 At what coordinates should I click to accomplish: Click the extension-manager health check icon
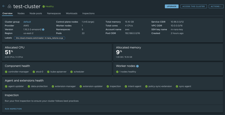pos(53,86)
